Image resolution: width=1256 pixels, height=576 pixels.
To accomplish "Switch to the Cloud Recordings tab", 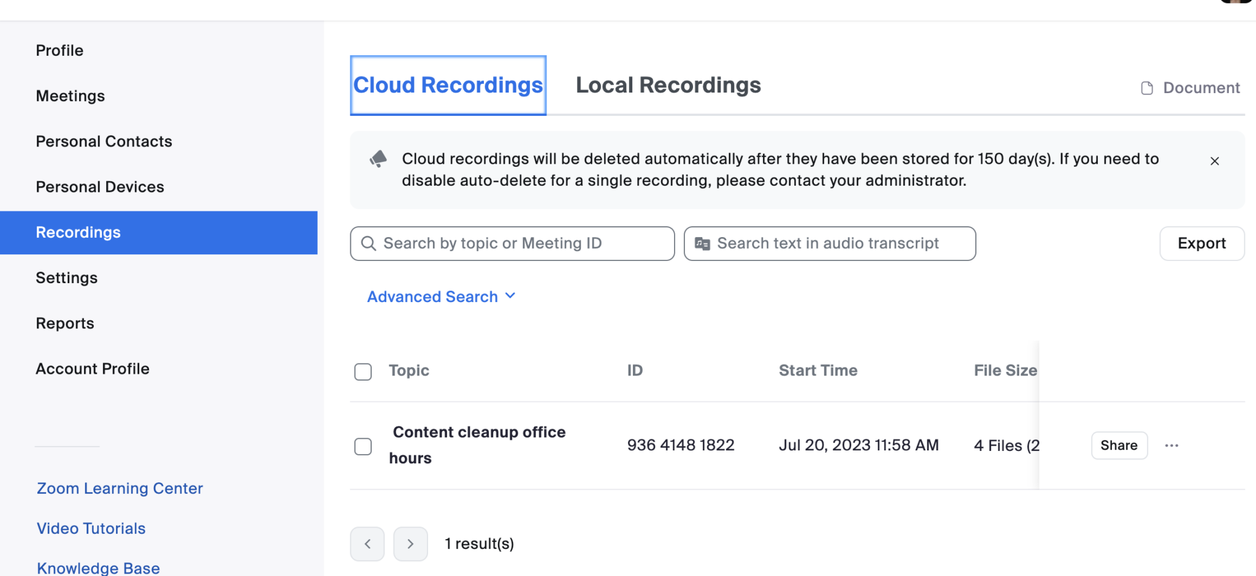I will pos(448,85).
